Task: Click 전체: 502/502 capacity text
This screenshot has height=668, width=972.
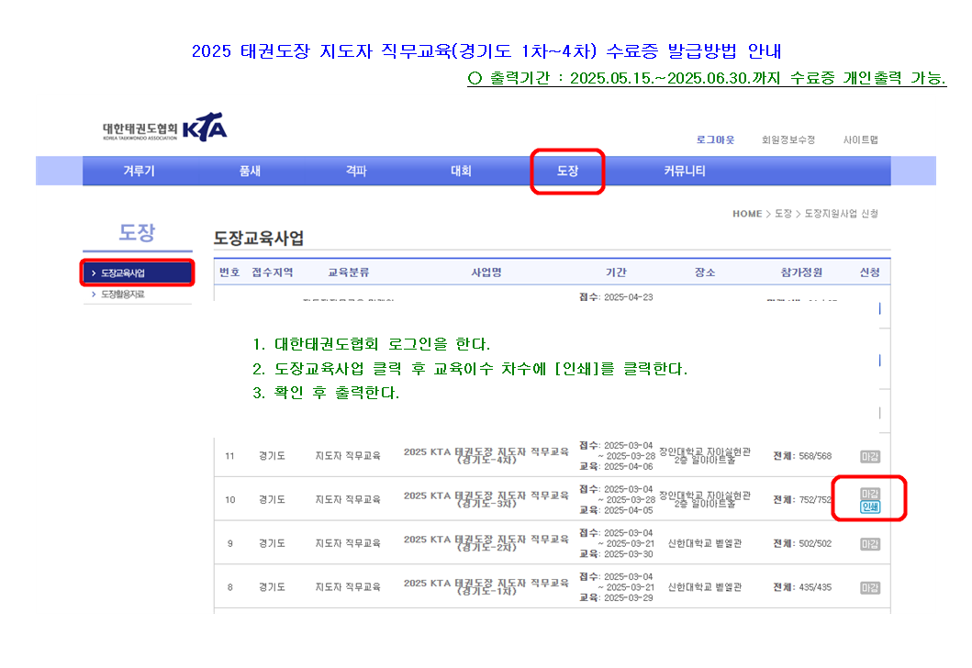Action: click(x=802, y=544)
